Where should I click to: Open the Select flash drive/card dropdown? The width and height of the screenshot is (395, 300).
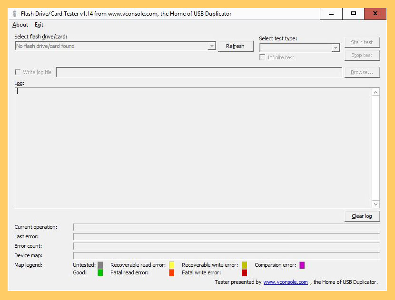point(211,46)
